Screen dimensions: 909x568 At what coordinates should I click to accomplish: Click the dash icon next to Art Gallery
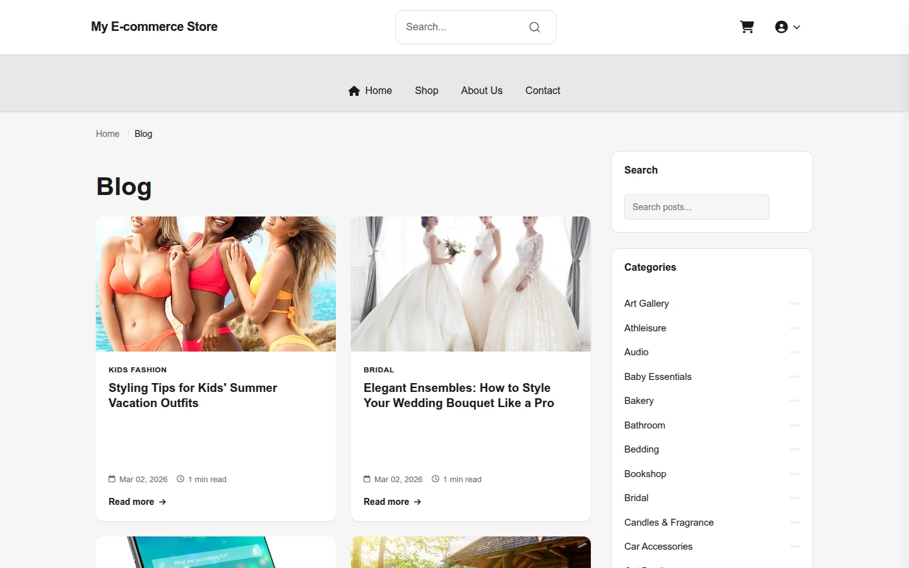tap(795, 304)
